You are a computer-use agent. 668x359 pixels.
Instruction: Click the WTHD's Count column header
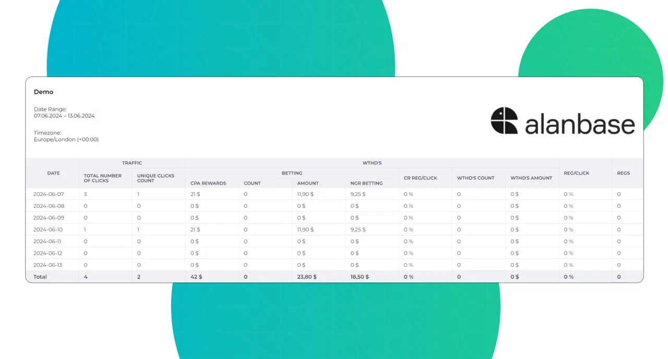475,178
